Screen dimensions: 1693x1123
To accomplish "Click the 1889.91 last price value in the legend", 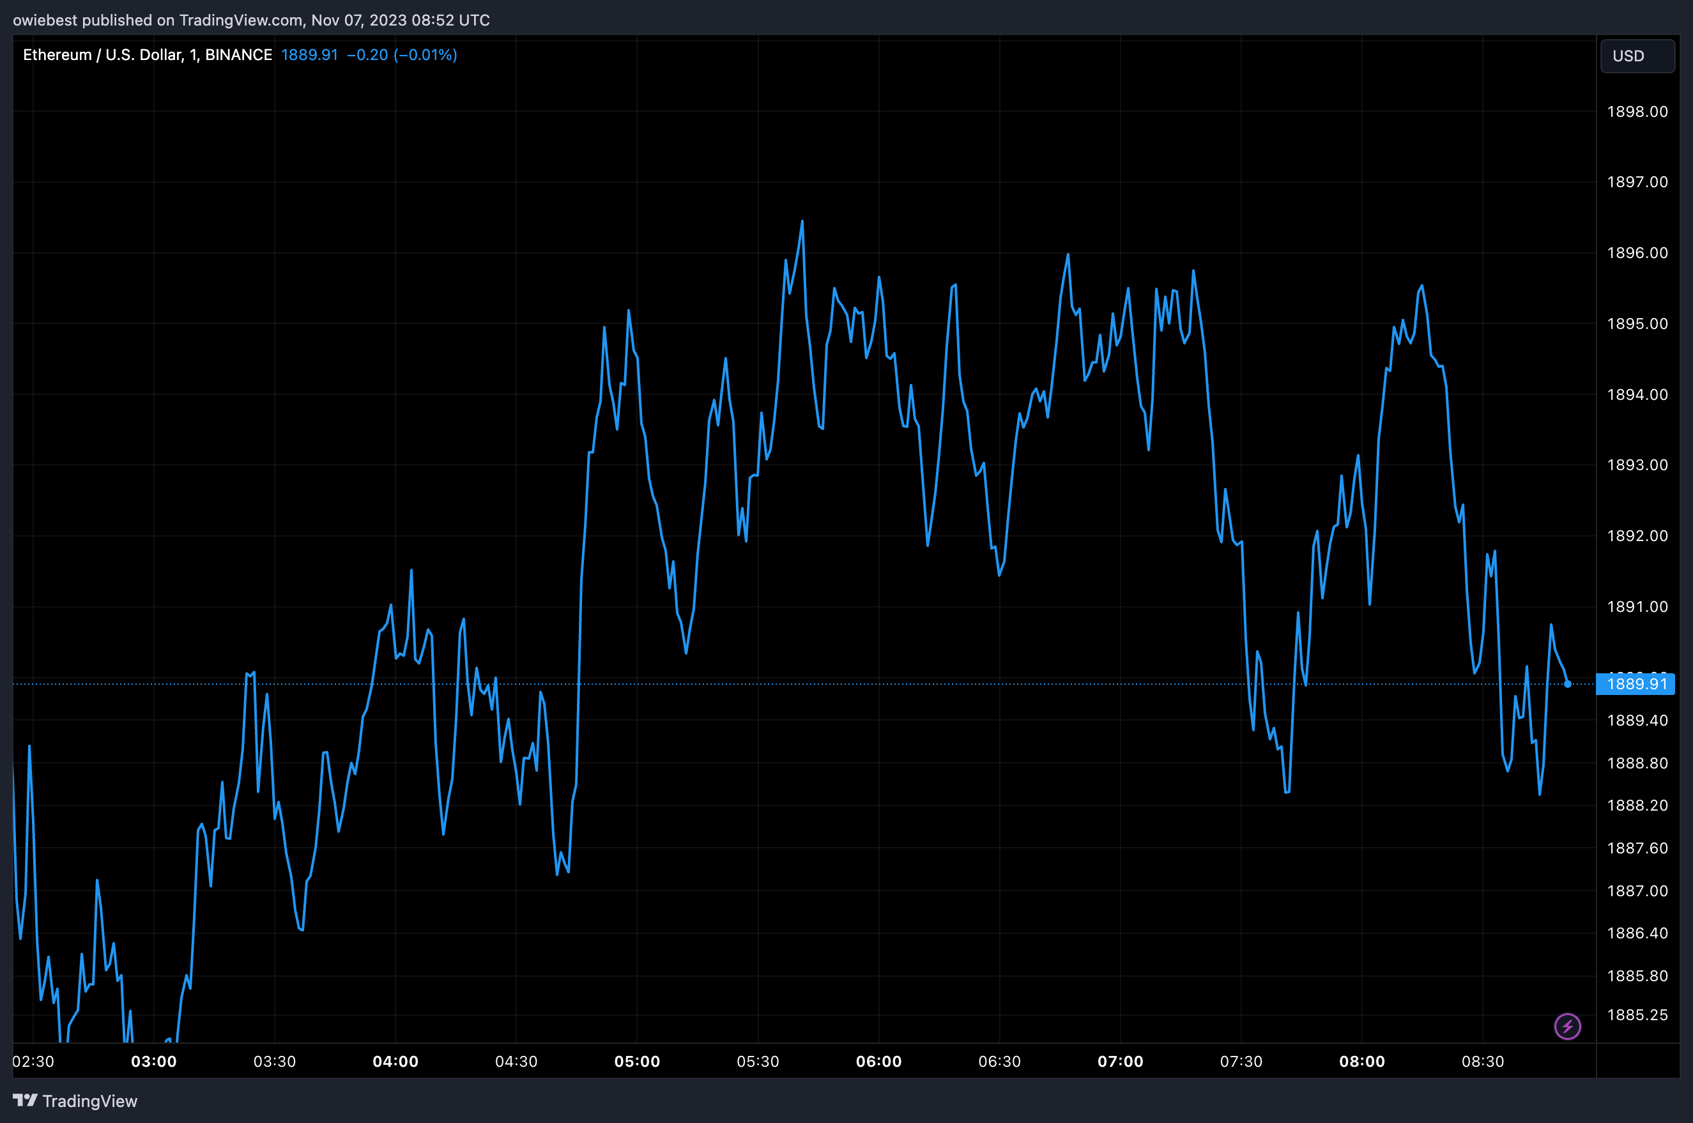I will coord(309,55).
